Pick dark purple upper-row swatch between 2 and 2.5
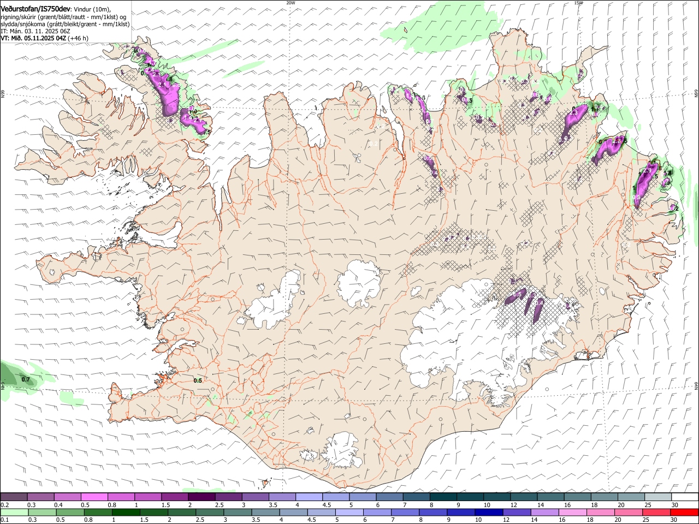Image resolution: width=699 pixels, height=524 pixels. pos(201,497)
